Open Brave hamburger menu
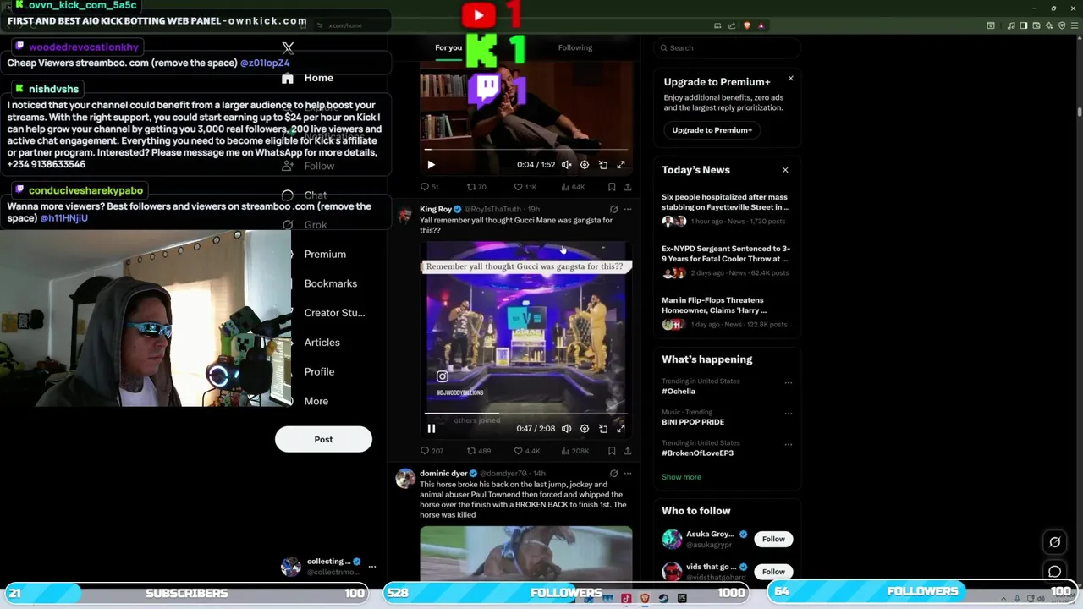1083x609 pixels. (x=1075, y=25)
